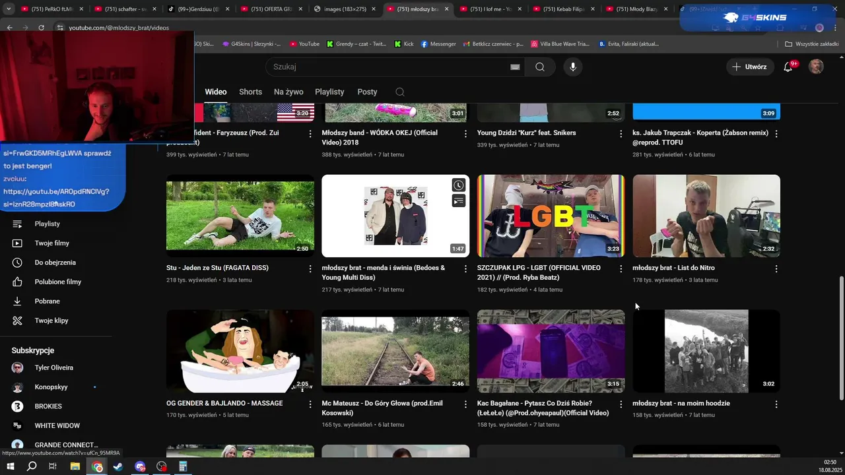Open G4Skins bookmark

251,44
